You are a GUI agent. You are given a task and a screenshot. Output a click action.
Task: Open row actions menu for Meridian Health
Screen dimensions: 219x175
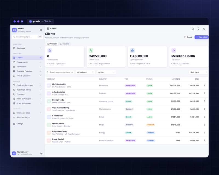click(x=204, y=86)
